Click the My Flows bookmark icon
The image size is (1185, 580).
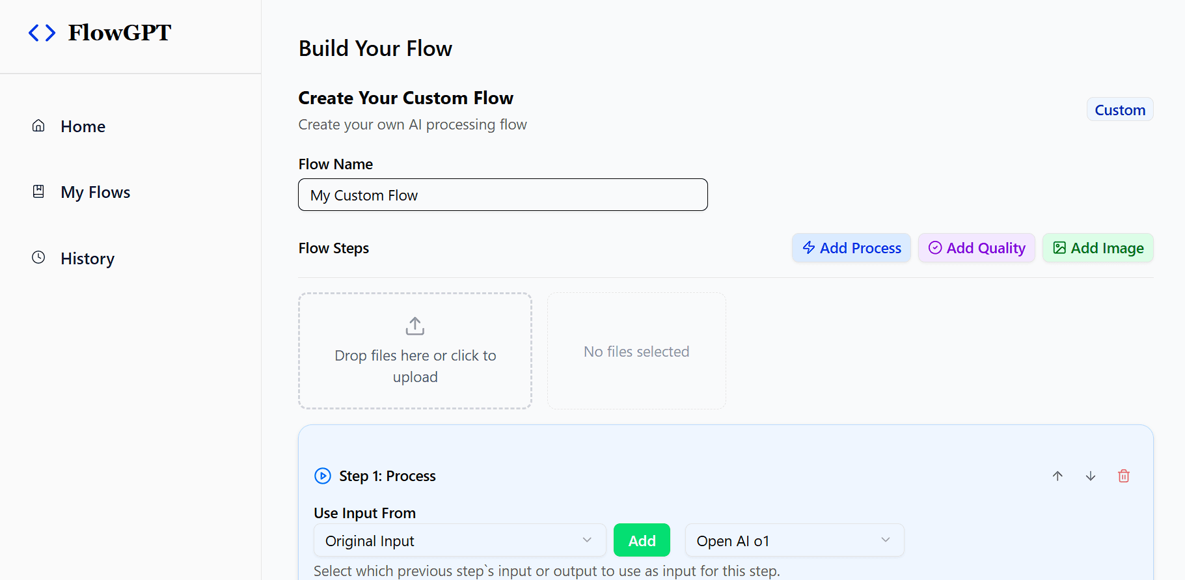[38, 191]
